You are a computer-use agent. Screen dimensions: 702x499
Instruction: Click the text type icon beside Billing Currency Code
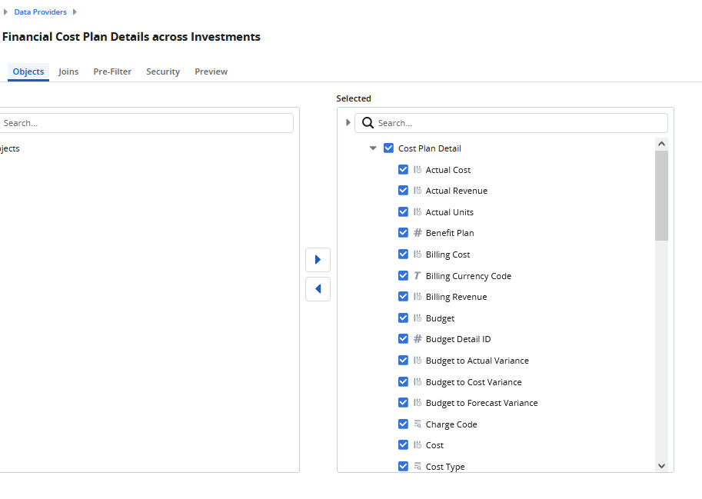point(418,276)
